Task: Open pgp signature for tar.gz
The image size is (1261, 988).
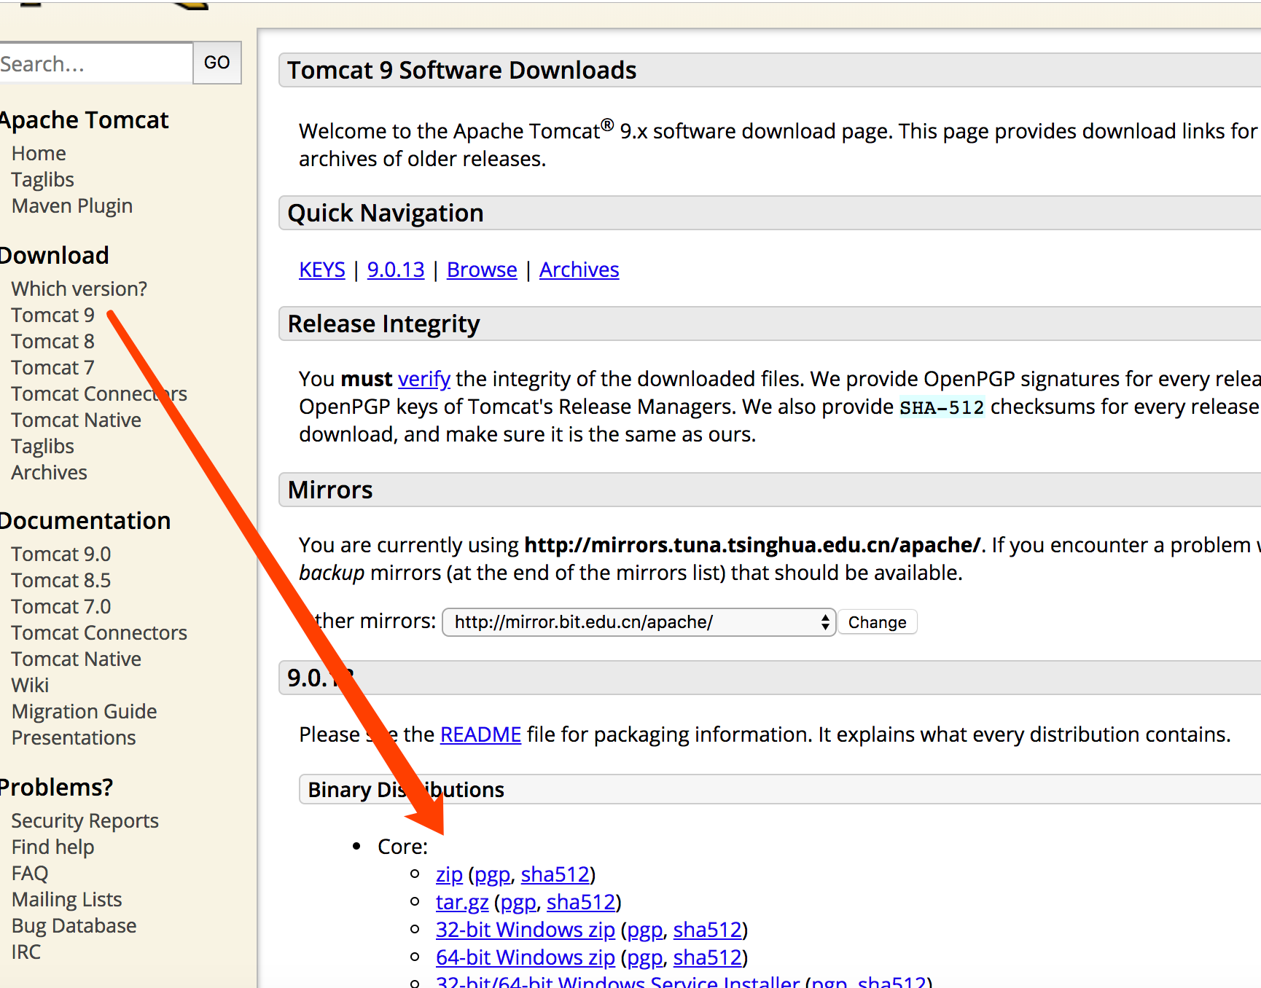Action: (519, 903)
